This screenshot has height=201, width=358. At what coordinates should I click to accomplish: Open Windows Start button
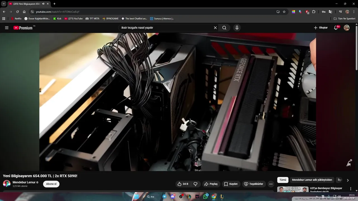coord(136,197)
